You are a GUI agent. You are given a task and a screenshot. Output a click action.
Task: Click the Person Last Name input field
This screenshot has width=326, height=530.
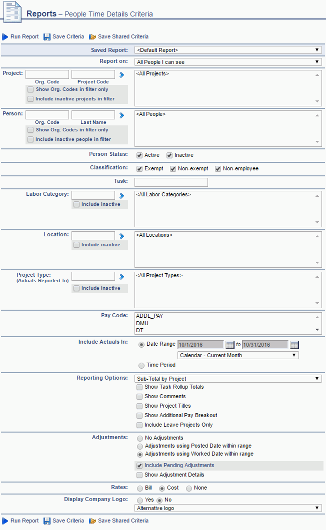pyautogui.click(x=93, y=115)
